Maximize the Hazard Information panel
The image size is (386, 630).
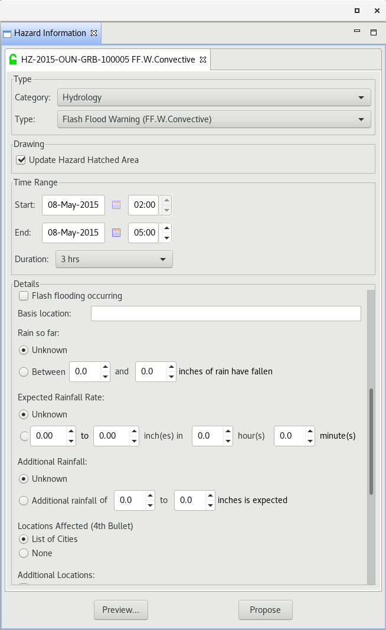pos(374,32)
